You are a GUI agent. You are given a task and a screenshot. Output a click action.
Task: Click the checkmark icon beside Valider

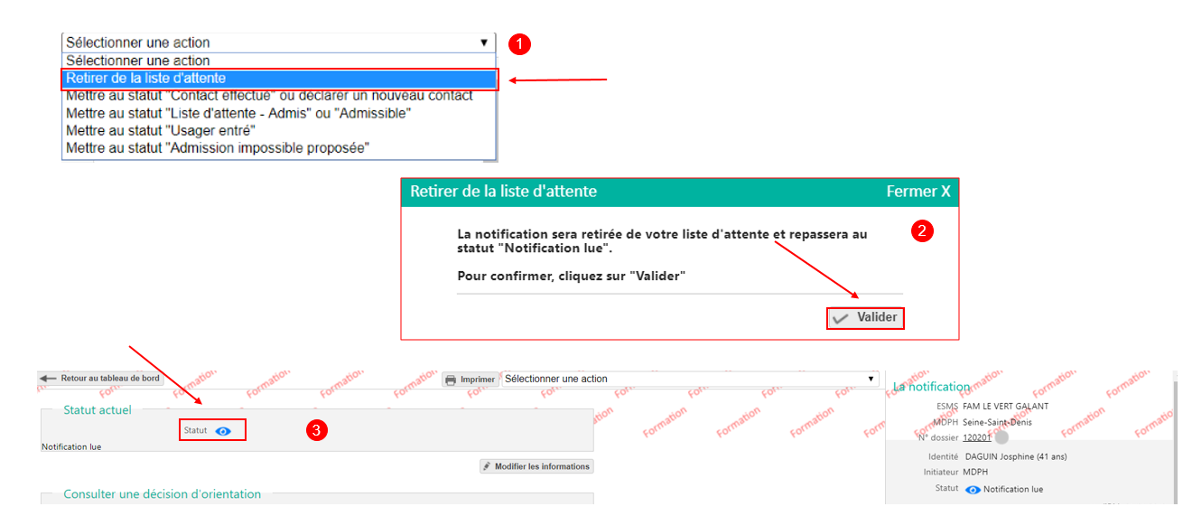(x=841, y=318)
